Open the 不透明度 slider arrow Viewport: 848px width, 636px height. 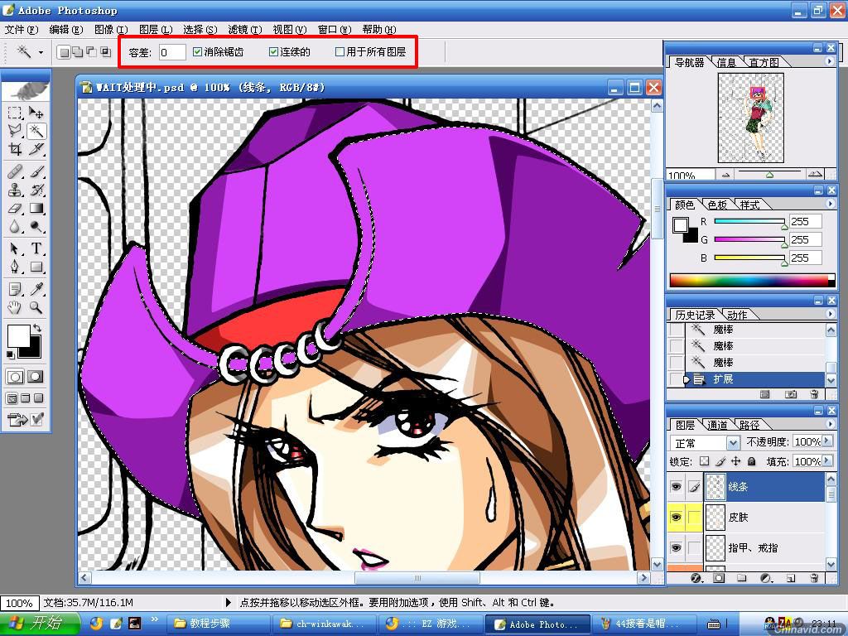click(x=827, y=441)
